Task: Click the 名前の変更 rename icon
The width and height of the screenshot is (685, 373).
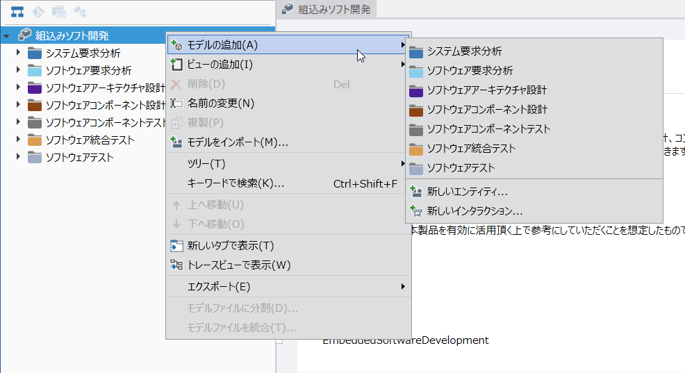Action: point(176,103)
